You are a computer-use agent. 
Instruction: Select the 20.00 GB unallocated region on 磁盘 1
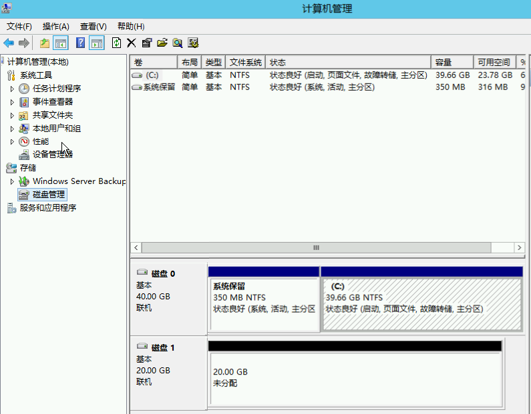tap(354, 377)
